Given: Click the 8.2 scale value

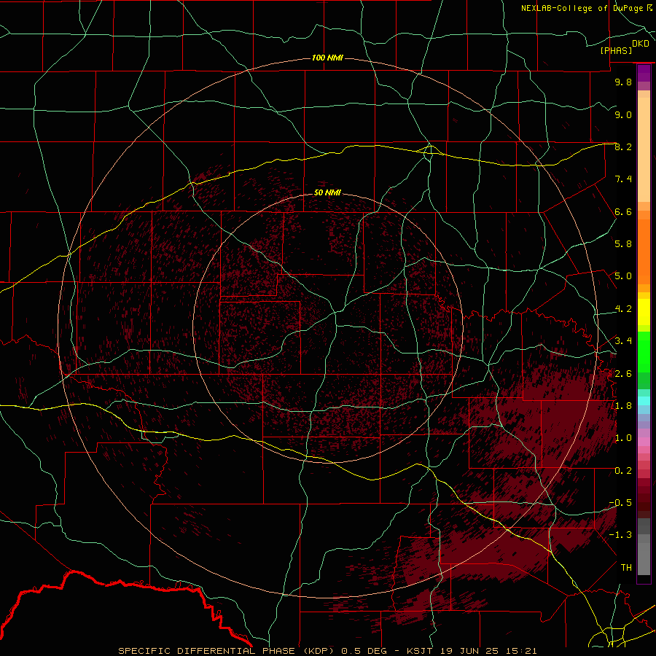Looking at the screenshot, I should 623,147.
